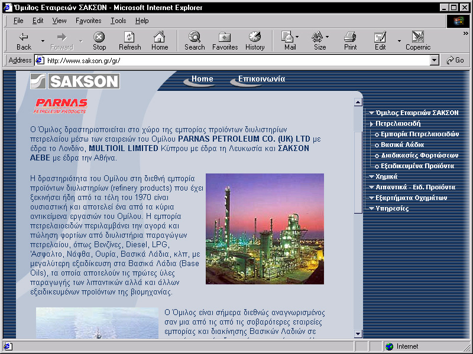This screenshot has height=354, width=473.
Task: Open the Edit menu in menu bar
Action: coord(38,21)
